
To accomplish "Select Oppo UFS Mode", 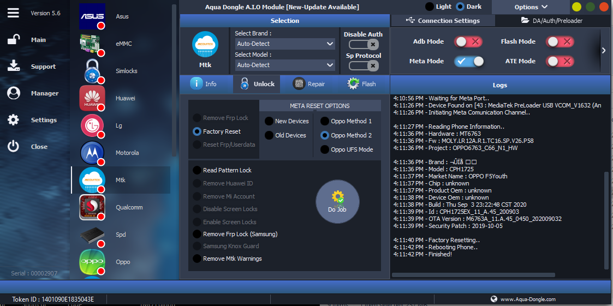I will (x=347, y=149).
